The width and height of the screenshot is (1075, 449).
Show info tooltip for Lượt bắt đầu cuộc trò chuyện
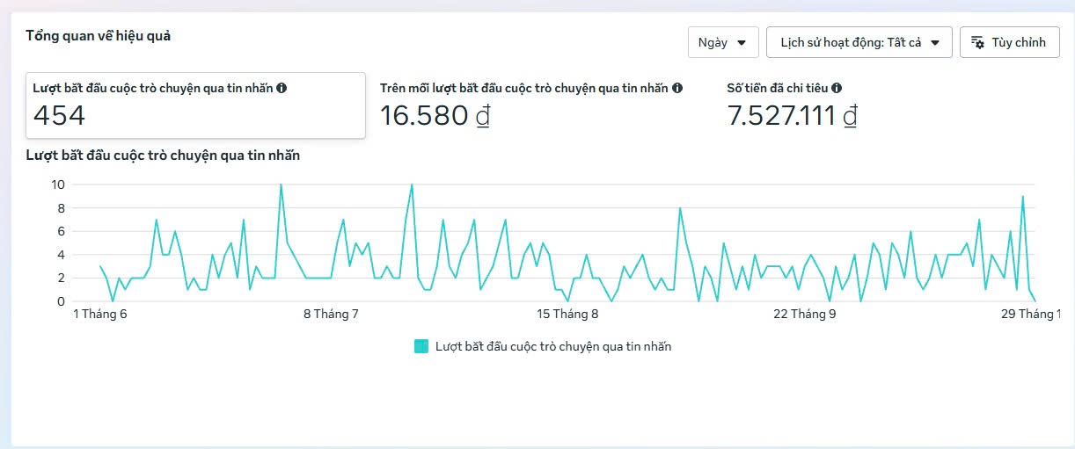[282, 88]
